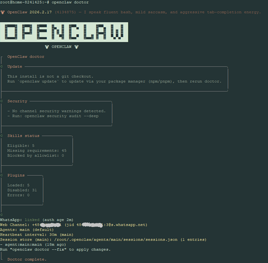Click the 'Missing requirements: 45' line
Viewport: 268px width, 263px height.
[37, 150]
